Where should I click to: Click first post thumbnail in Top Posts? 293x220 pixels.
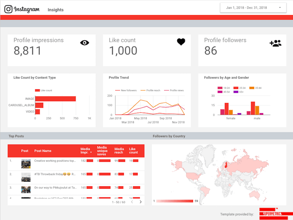point(26,164)
